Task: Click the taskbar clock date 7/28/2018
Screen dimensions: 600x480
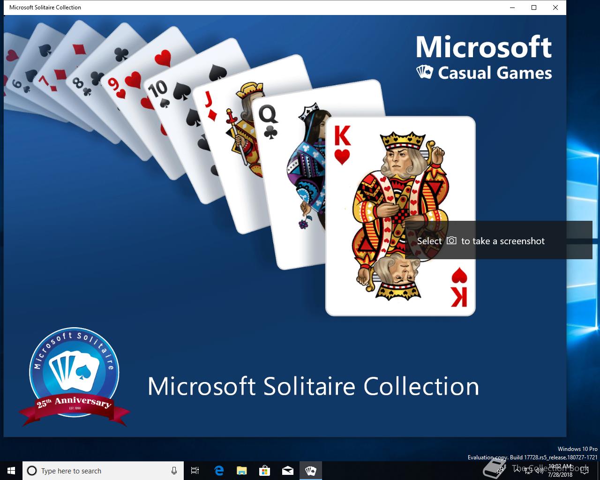Action: coord(560,475)
